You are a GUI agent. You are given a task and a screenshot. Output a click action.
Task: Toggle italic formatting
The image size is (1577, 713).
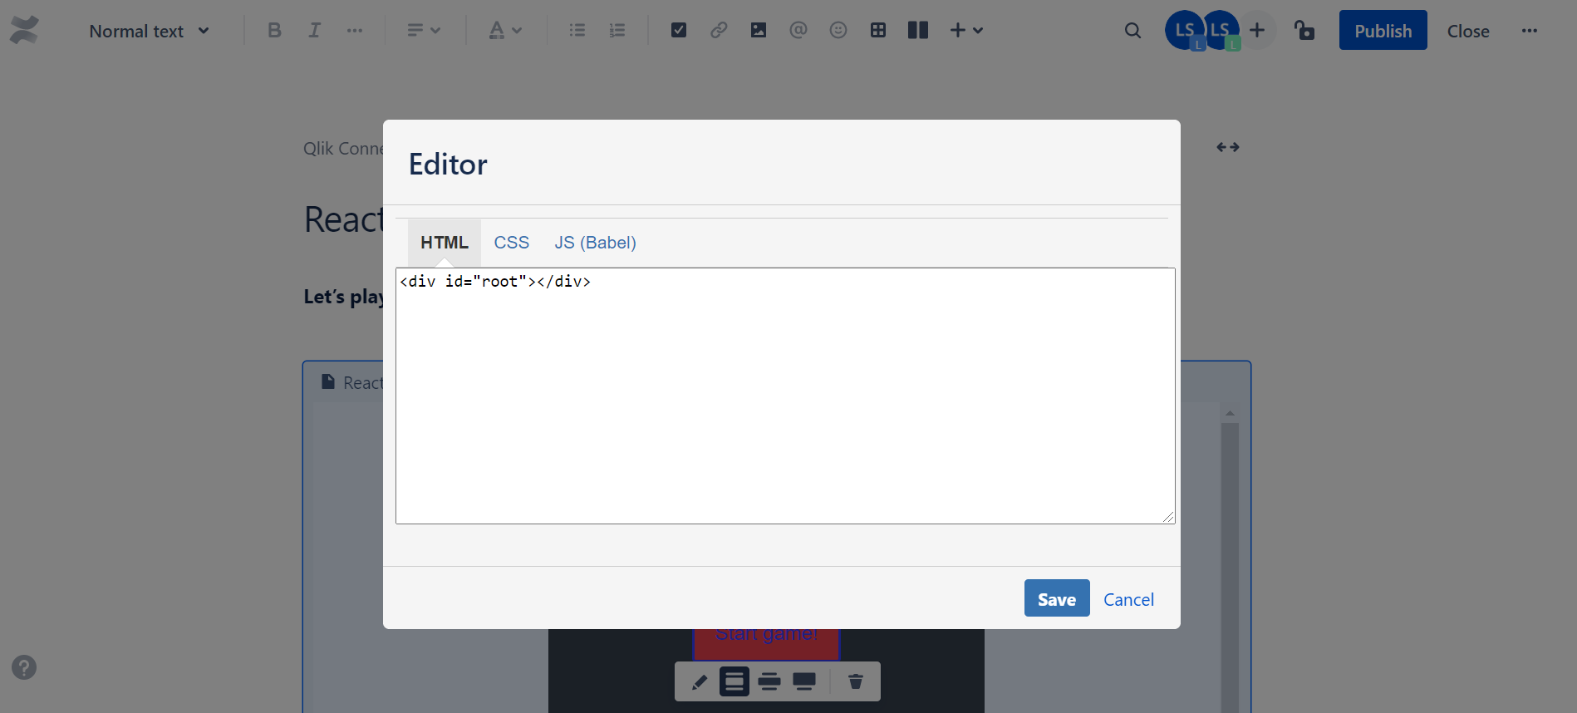point(314,31)
